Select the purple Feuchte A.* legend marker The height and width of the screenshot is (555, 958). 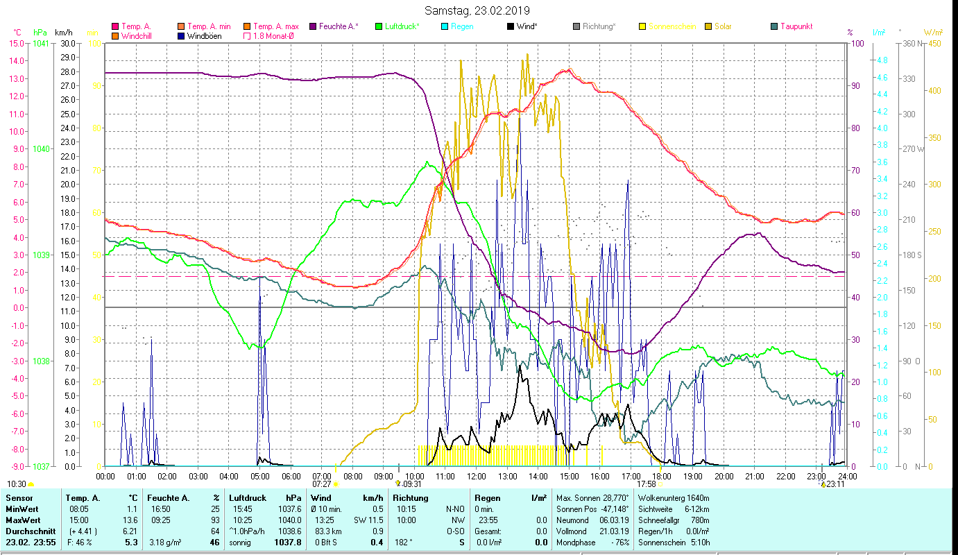click(x=312, y=26)
